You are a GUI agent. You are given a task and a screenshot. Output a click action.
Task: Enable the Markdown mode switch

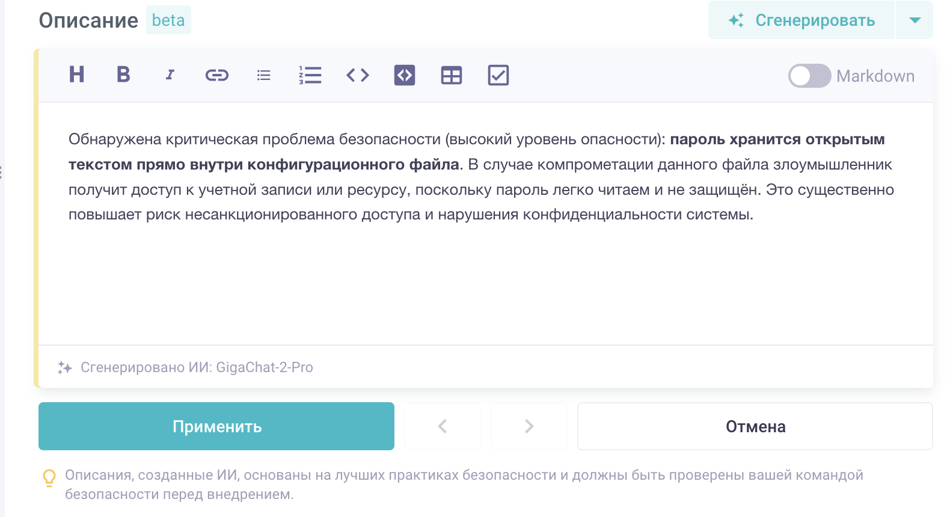[x=809, y=76]
